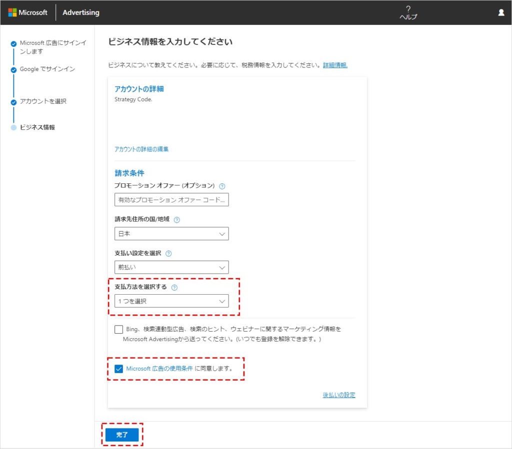Toggle the Microsoft 広告の使用条件 agreement checkbox
Screen dimensions: 512x449
coord(118,369)
